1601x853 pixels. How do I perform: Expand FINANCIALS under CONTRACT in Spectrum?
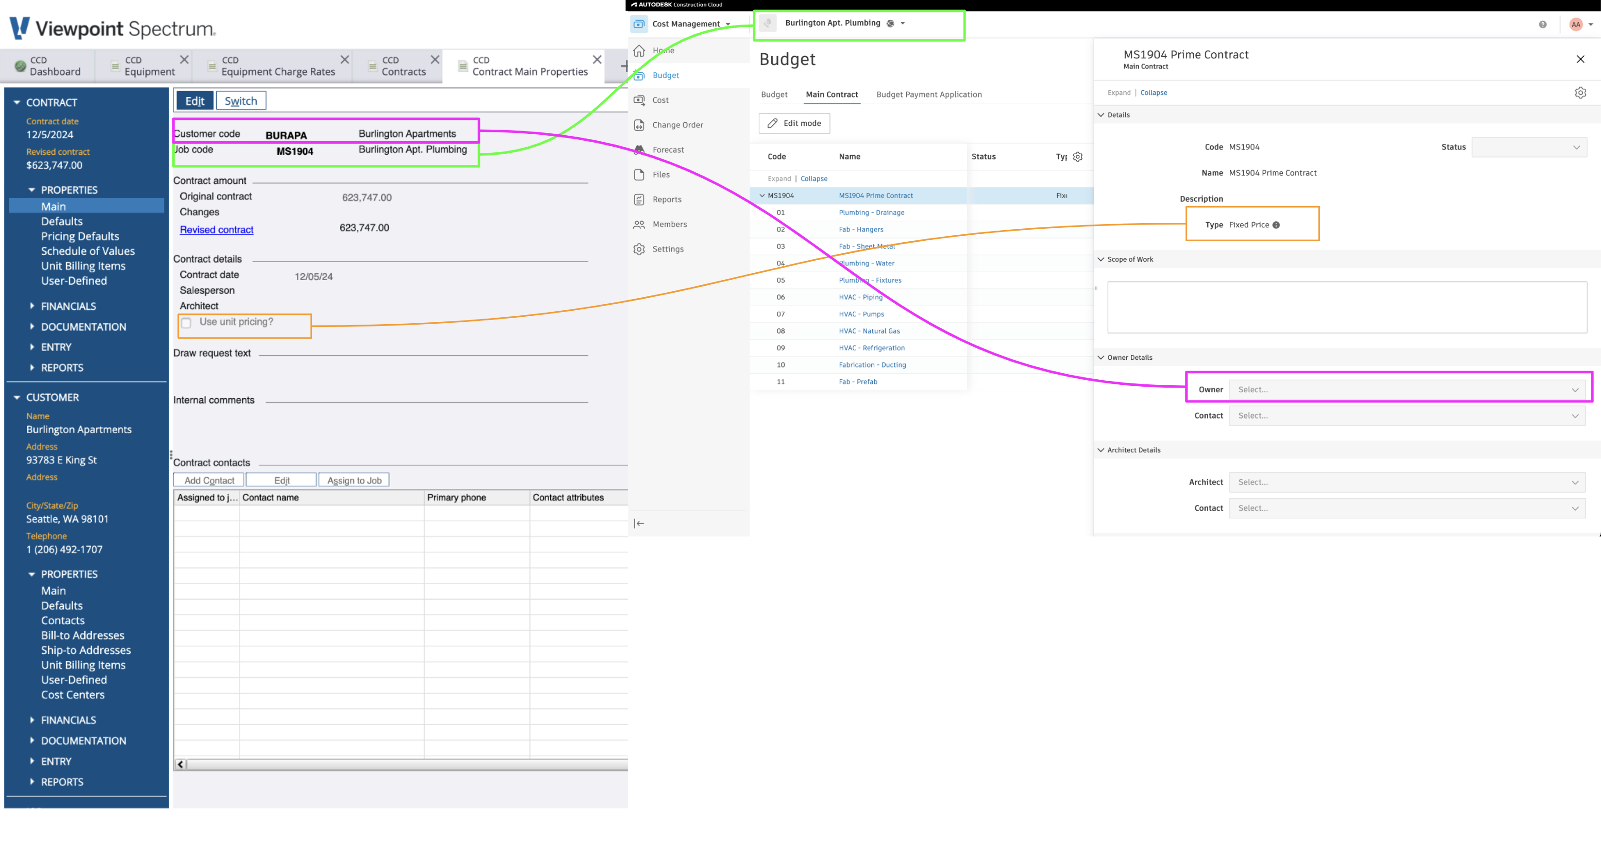pyautogui.click(x=32, y=306)
